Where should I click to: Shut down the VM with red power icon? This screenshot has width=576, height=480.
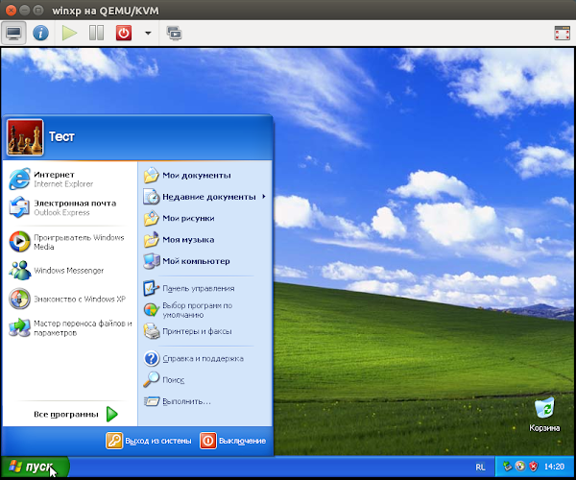click(x=124, y=33)
